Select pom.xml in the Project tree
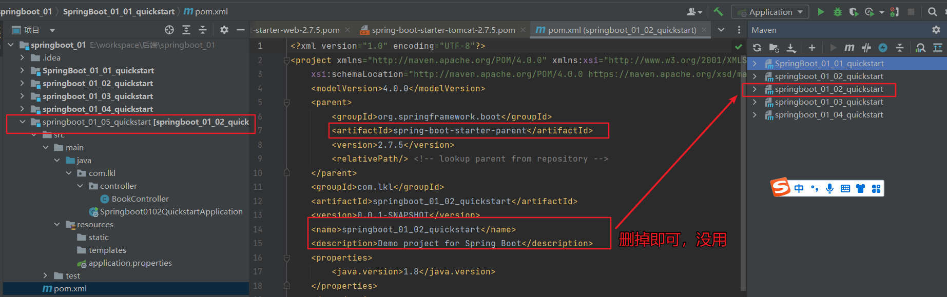Viewport: 947px width, 297px height. point(126,288)
